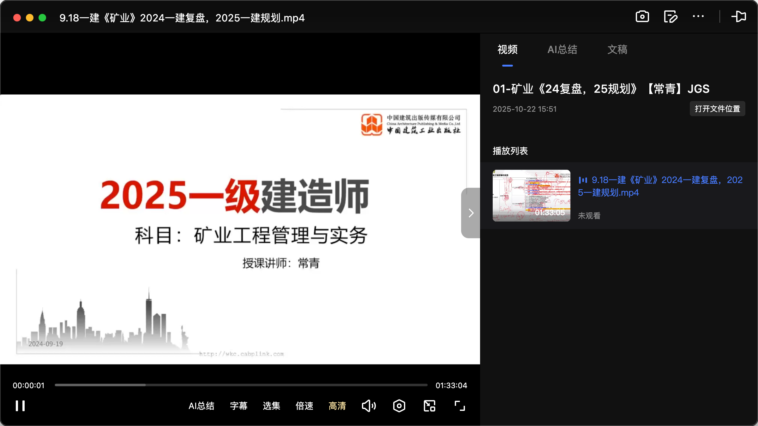Screen dimensions: 758x426
Task: Pause the video playback
Action: (20, 406)
